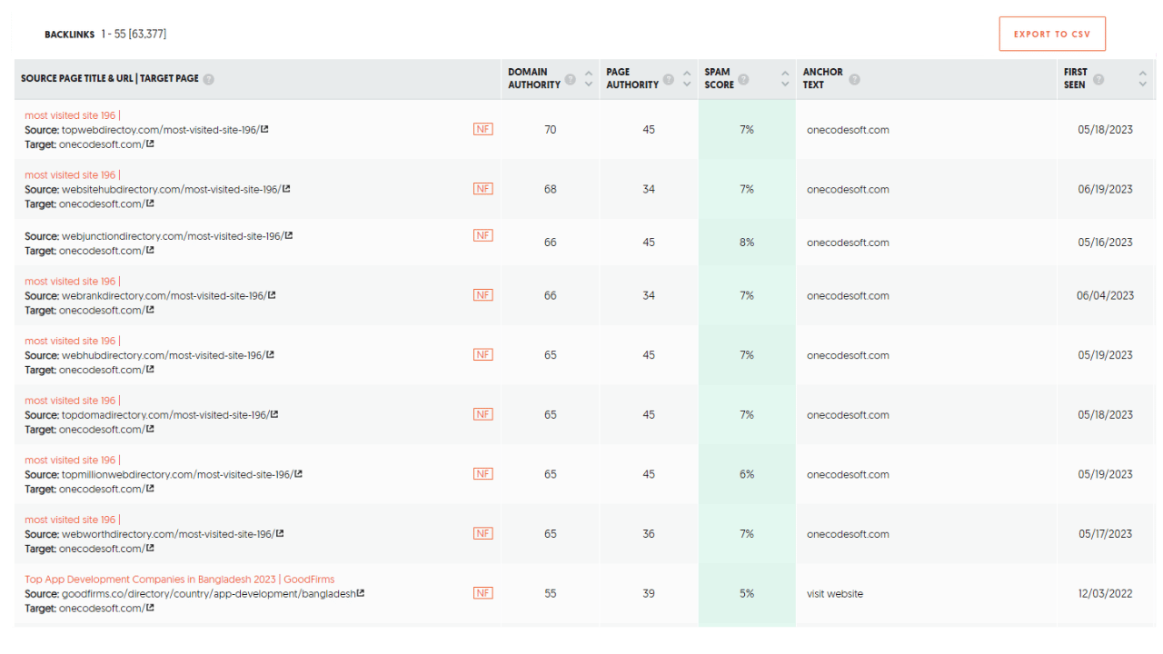Click NF tag on webjunctiondirectory.com row
This screenshot has height=654, width=1163.
(482, 235)
